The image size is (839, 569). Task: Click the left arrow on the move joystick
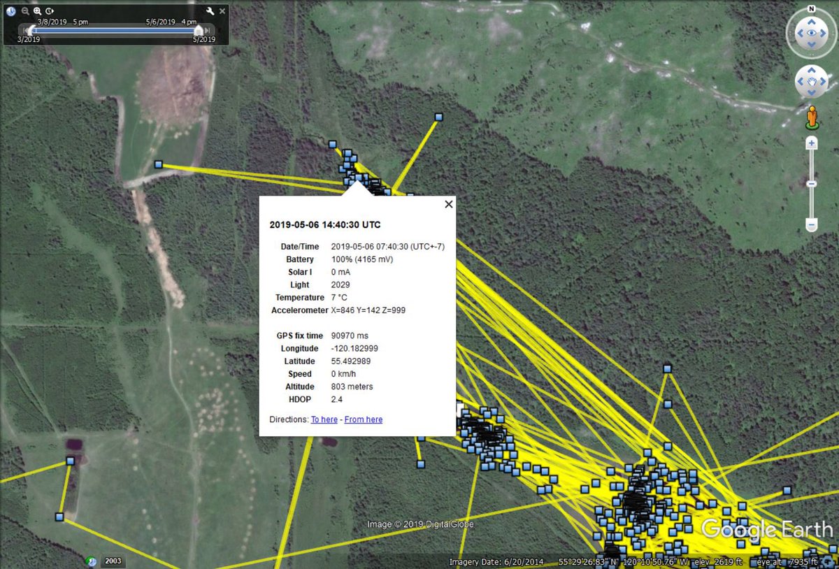click(x=800, y=82)
